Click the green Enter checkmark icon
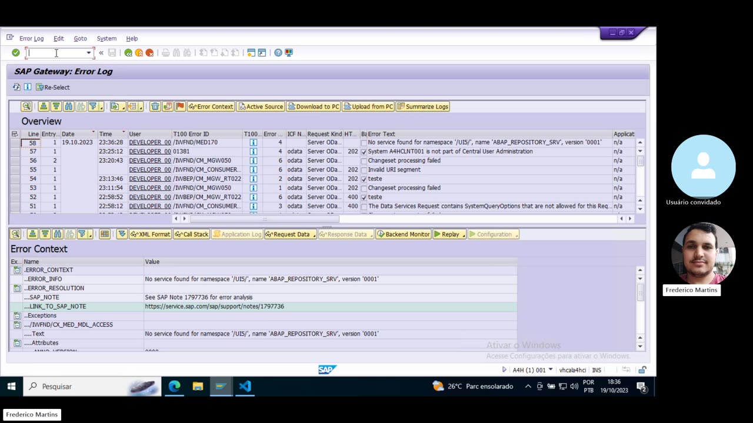 16,53
